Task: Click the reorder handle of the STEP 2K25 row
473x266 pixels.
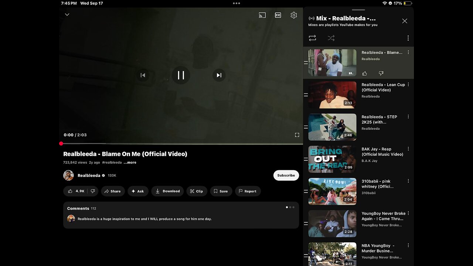Action: pos(306,127)
